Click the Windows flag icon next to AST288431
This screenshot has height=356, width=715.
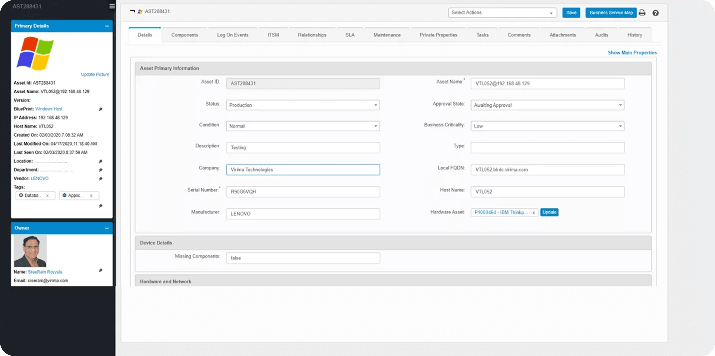(140, 12)
